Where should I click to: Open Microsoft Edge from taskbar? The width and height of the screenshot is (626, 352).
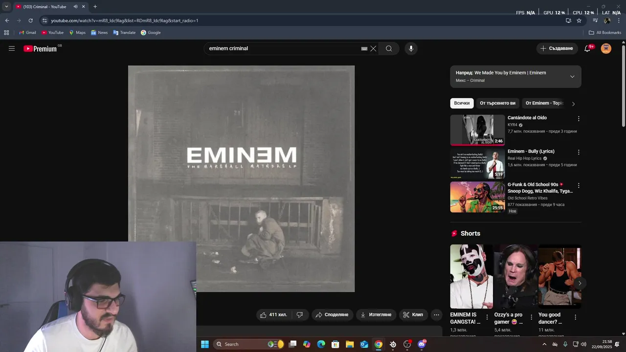(x=321, y=344)
